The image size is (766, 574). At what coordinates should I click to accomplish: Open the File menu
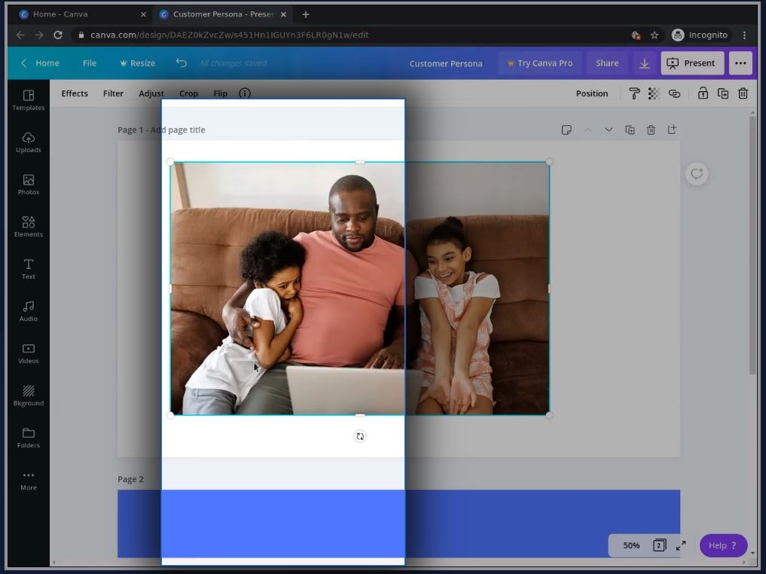click(x=90, y=63)
